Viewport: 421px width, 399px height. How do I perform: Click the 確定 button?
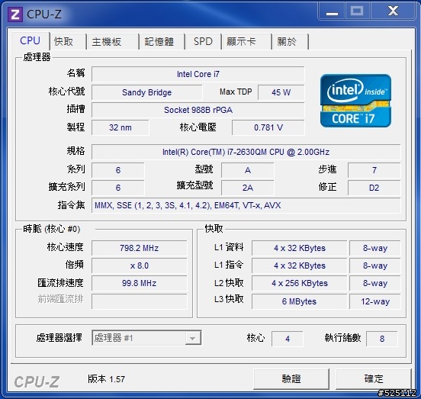(374, 379)
